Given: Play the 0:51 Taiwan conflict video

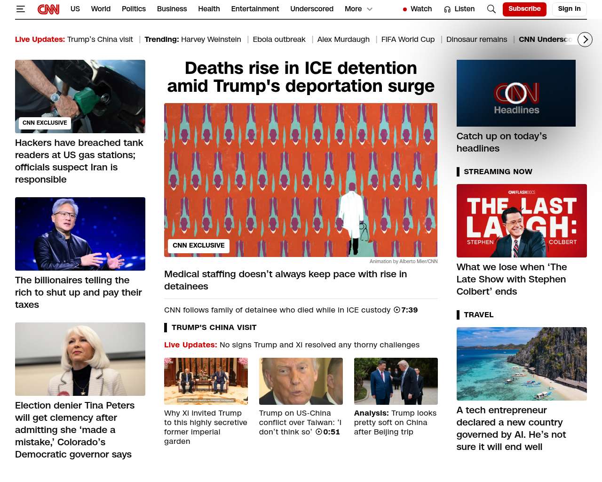Looking at the screenshot, I should pos(328,432).
